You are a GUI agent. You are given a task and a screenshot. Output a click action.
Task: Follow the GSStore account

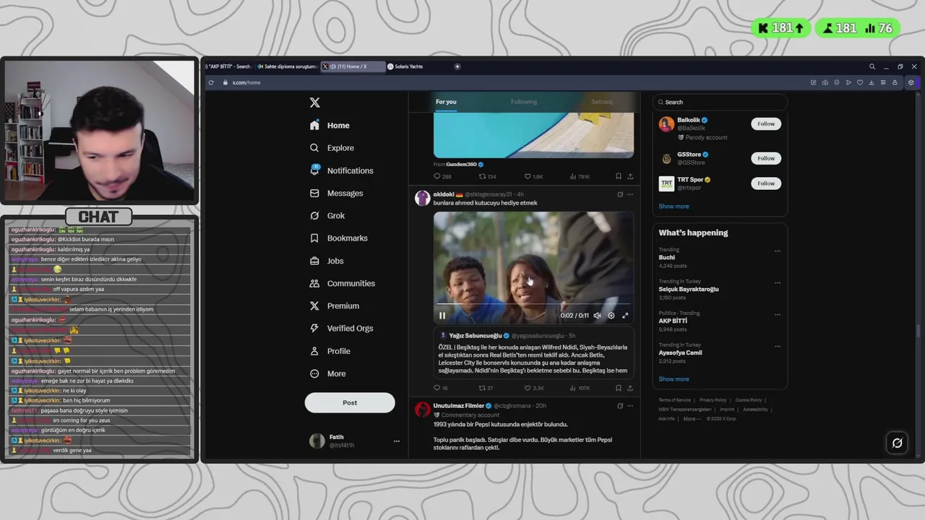pyautogui.click(x=766, y=158)
